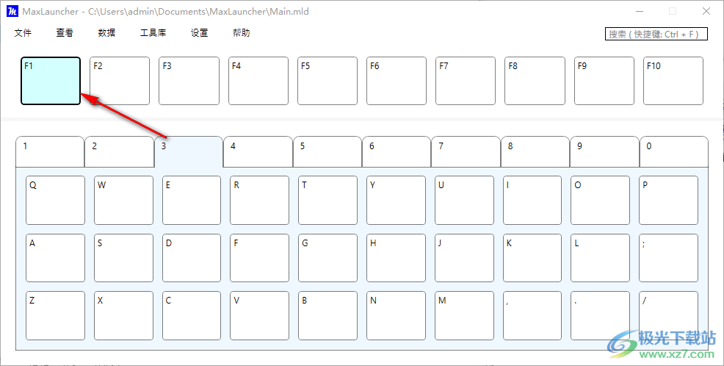
Task: Select the F10 favorite slot
Action: (x=673, y=81)
